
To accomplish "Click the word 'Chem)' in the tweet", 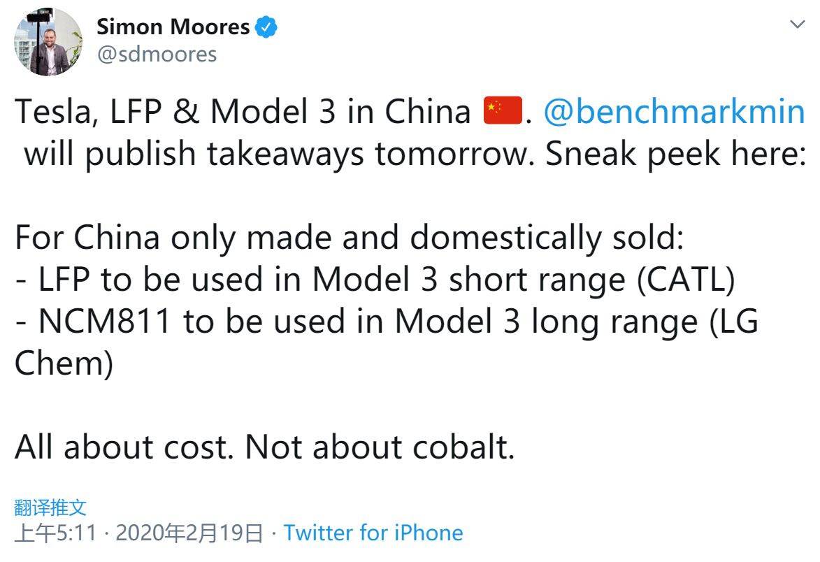I will [x=64, y=364].
